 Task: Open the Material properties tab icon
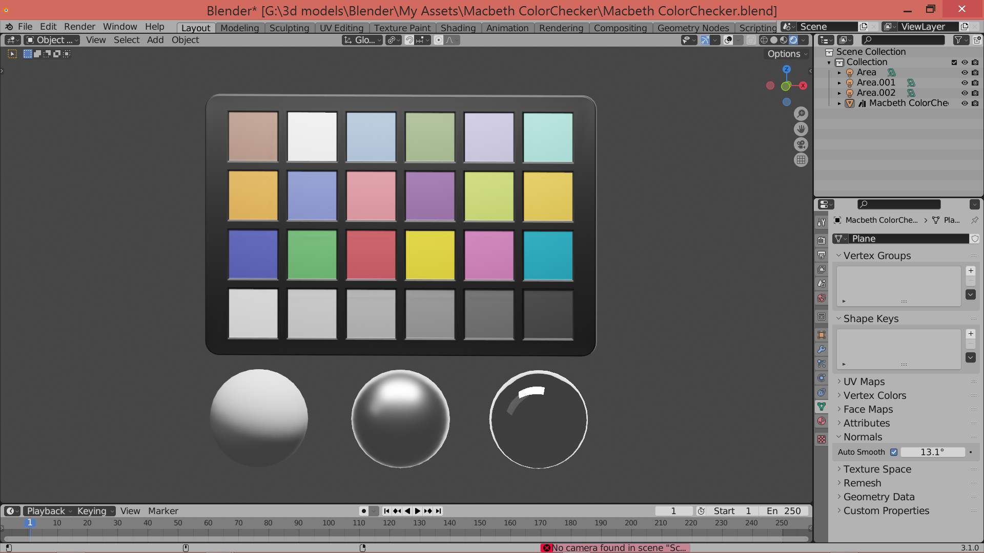tap(822, 421)
